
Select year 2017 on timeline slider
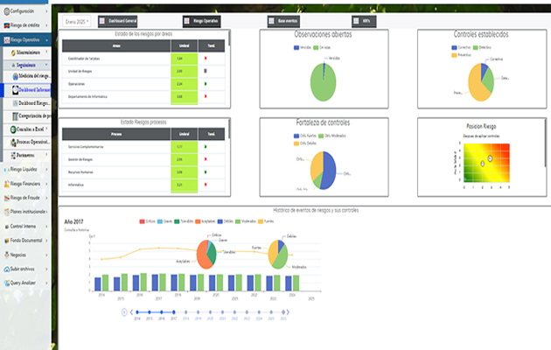tap(173, 311)
